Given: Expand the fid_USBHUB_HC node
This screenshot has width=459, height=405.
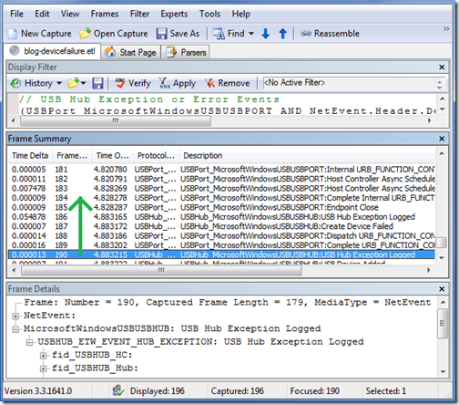Looking at the screenshot, I should click(43, 355).
